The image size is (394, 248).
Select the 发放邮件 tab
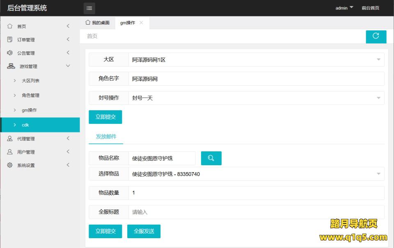(x=106, y=137)
